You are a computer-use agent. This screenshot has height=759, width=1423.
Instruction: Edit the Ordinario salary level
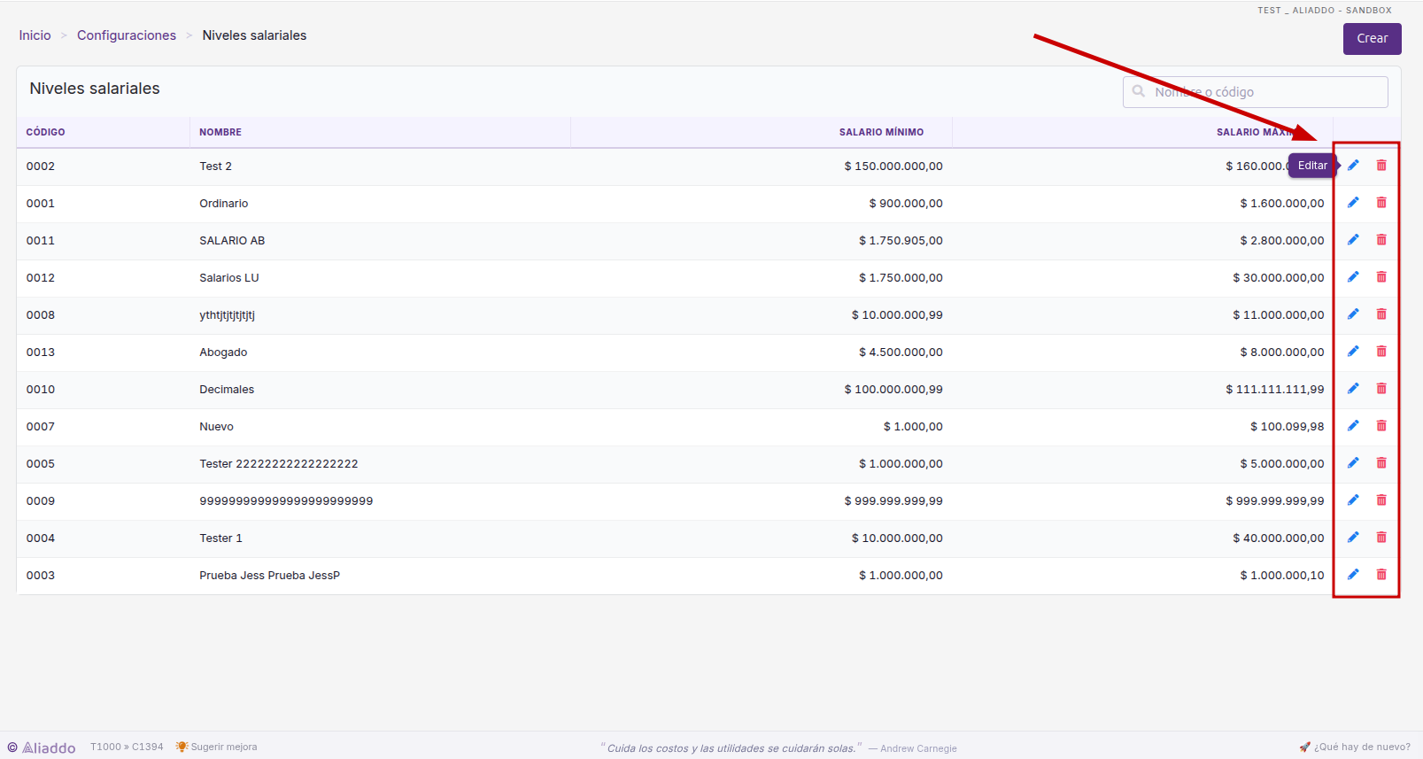point(1353,203)
